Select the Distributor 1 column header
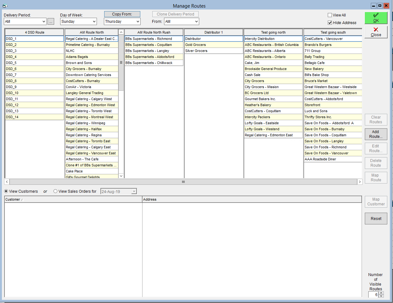 click(x=213, y=32)
